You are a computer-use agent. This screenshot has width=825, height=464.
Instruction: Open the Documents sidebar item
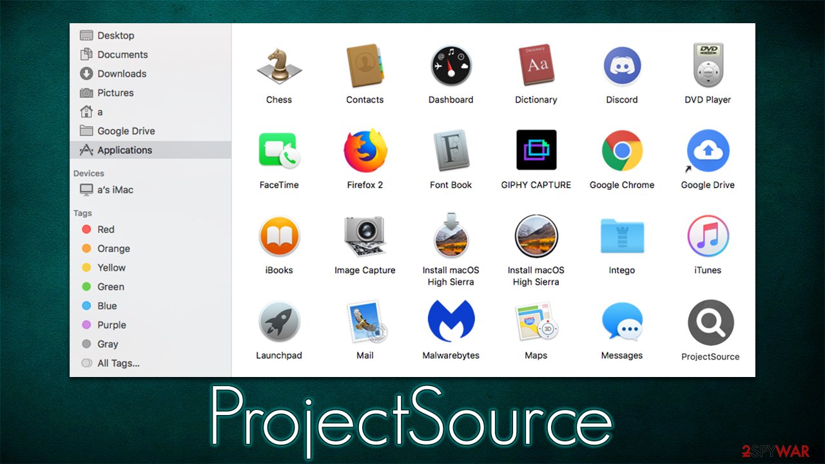[x=123, y=54]
